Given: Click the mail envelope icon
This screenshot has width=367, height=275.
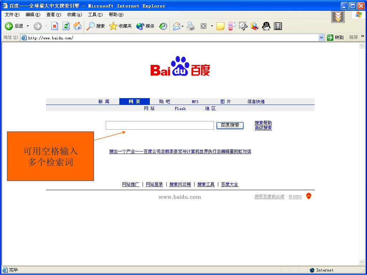Looking at the screenshot, I should coord(177,26).
